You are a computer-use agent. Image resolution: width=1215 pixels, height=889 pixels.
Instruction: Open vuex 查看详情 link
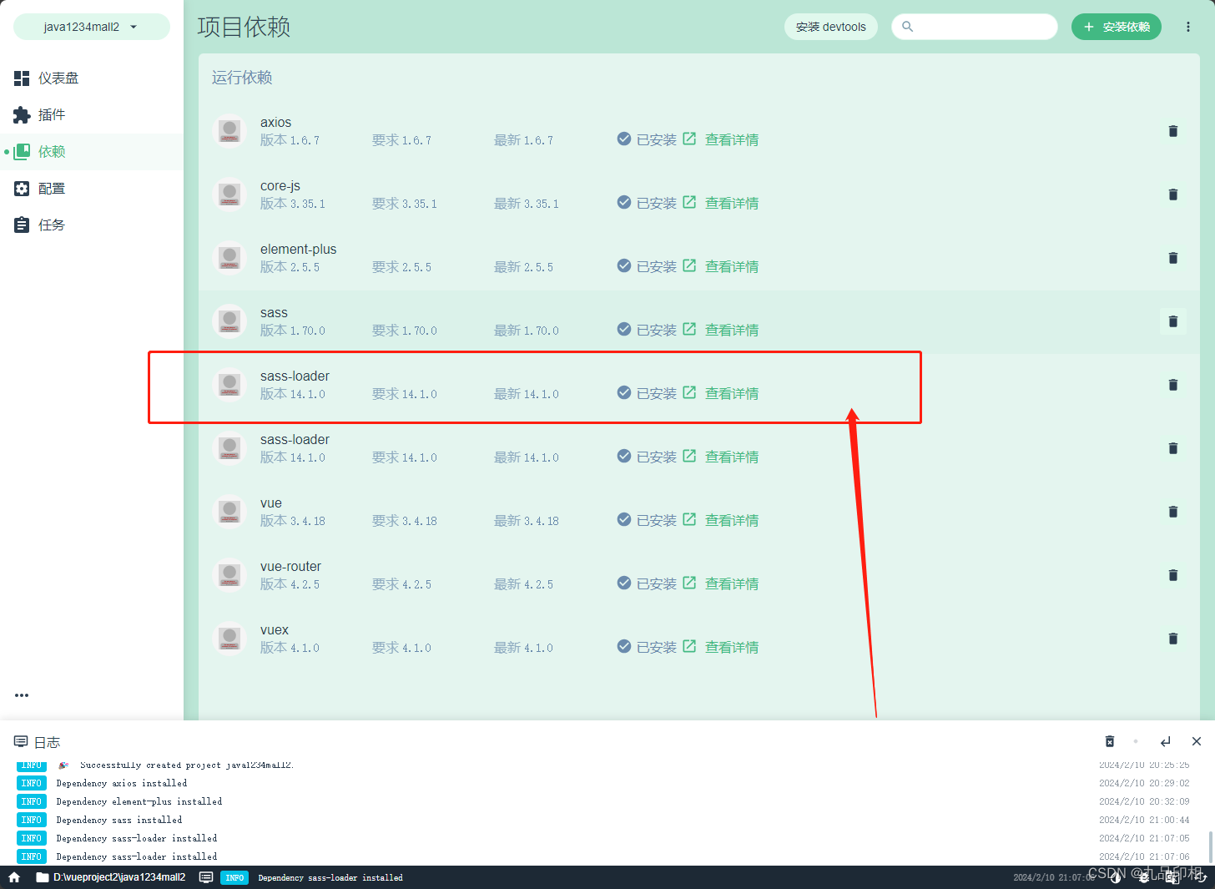(722, 647)
